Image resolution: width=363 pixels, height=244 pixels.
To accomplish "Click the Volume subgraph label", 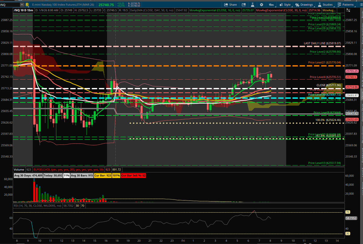I will (x=18, y=170).
